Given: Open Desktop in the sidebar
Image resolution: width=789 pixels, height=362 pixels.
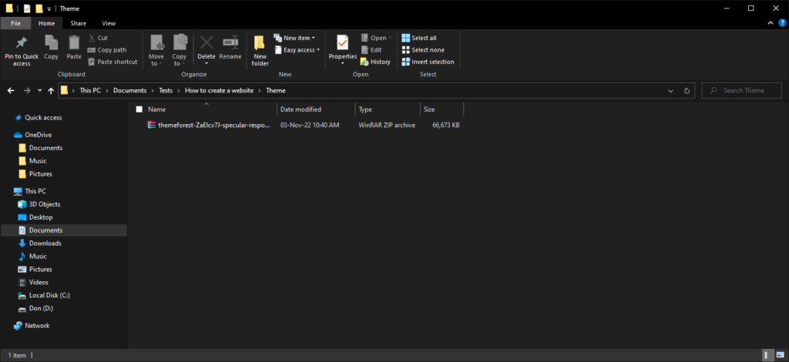Looking at the screenshot, I should (35, 217).
